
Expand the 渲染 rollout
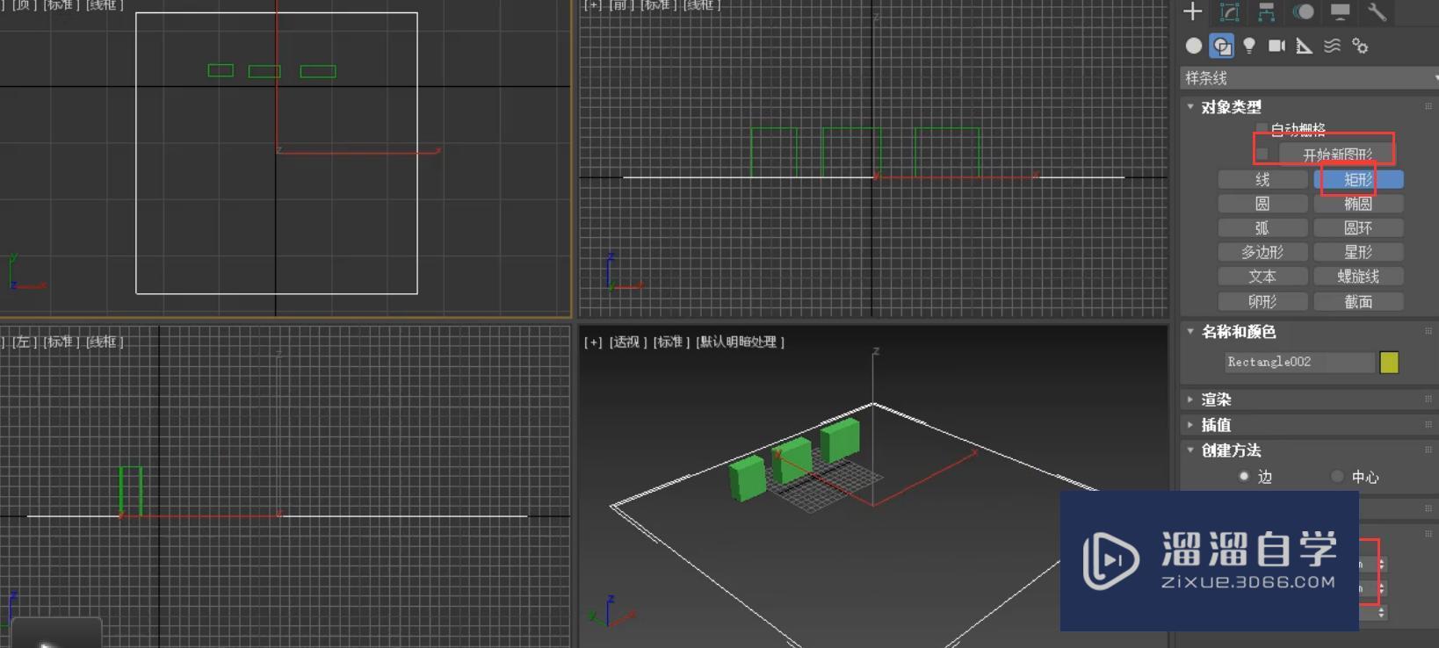1190,400
